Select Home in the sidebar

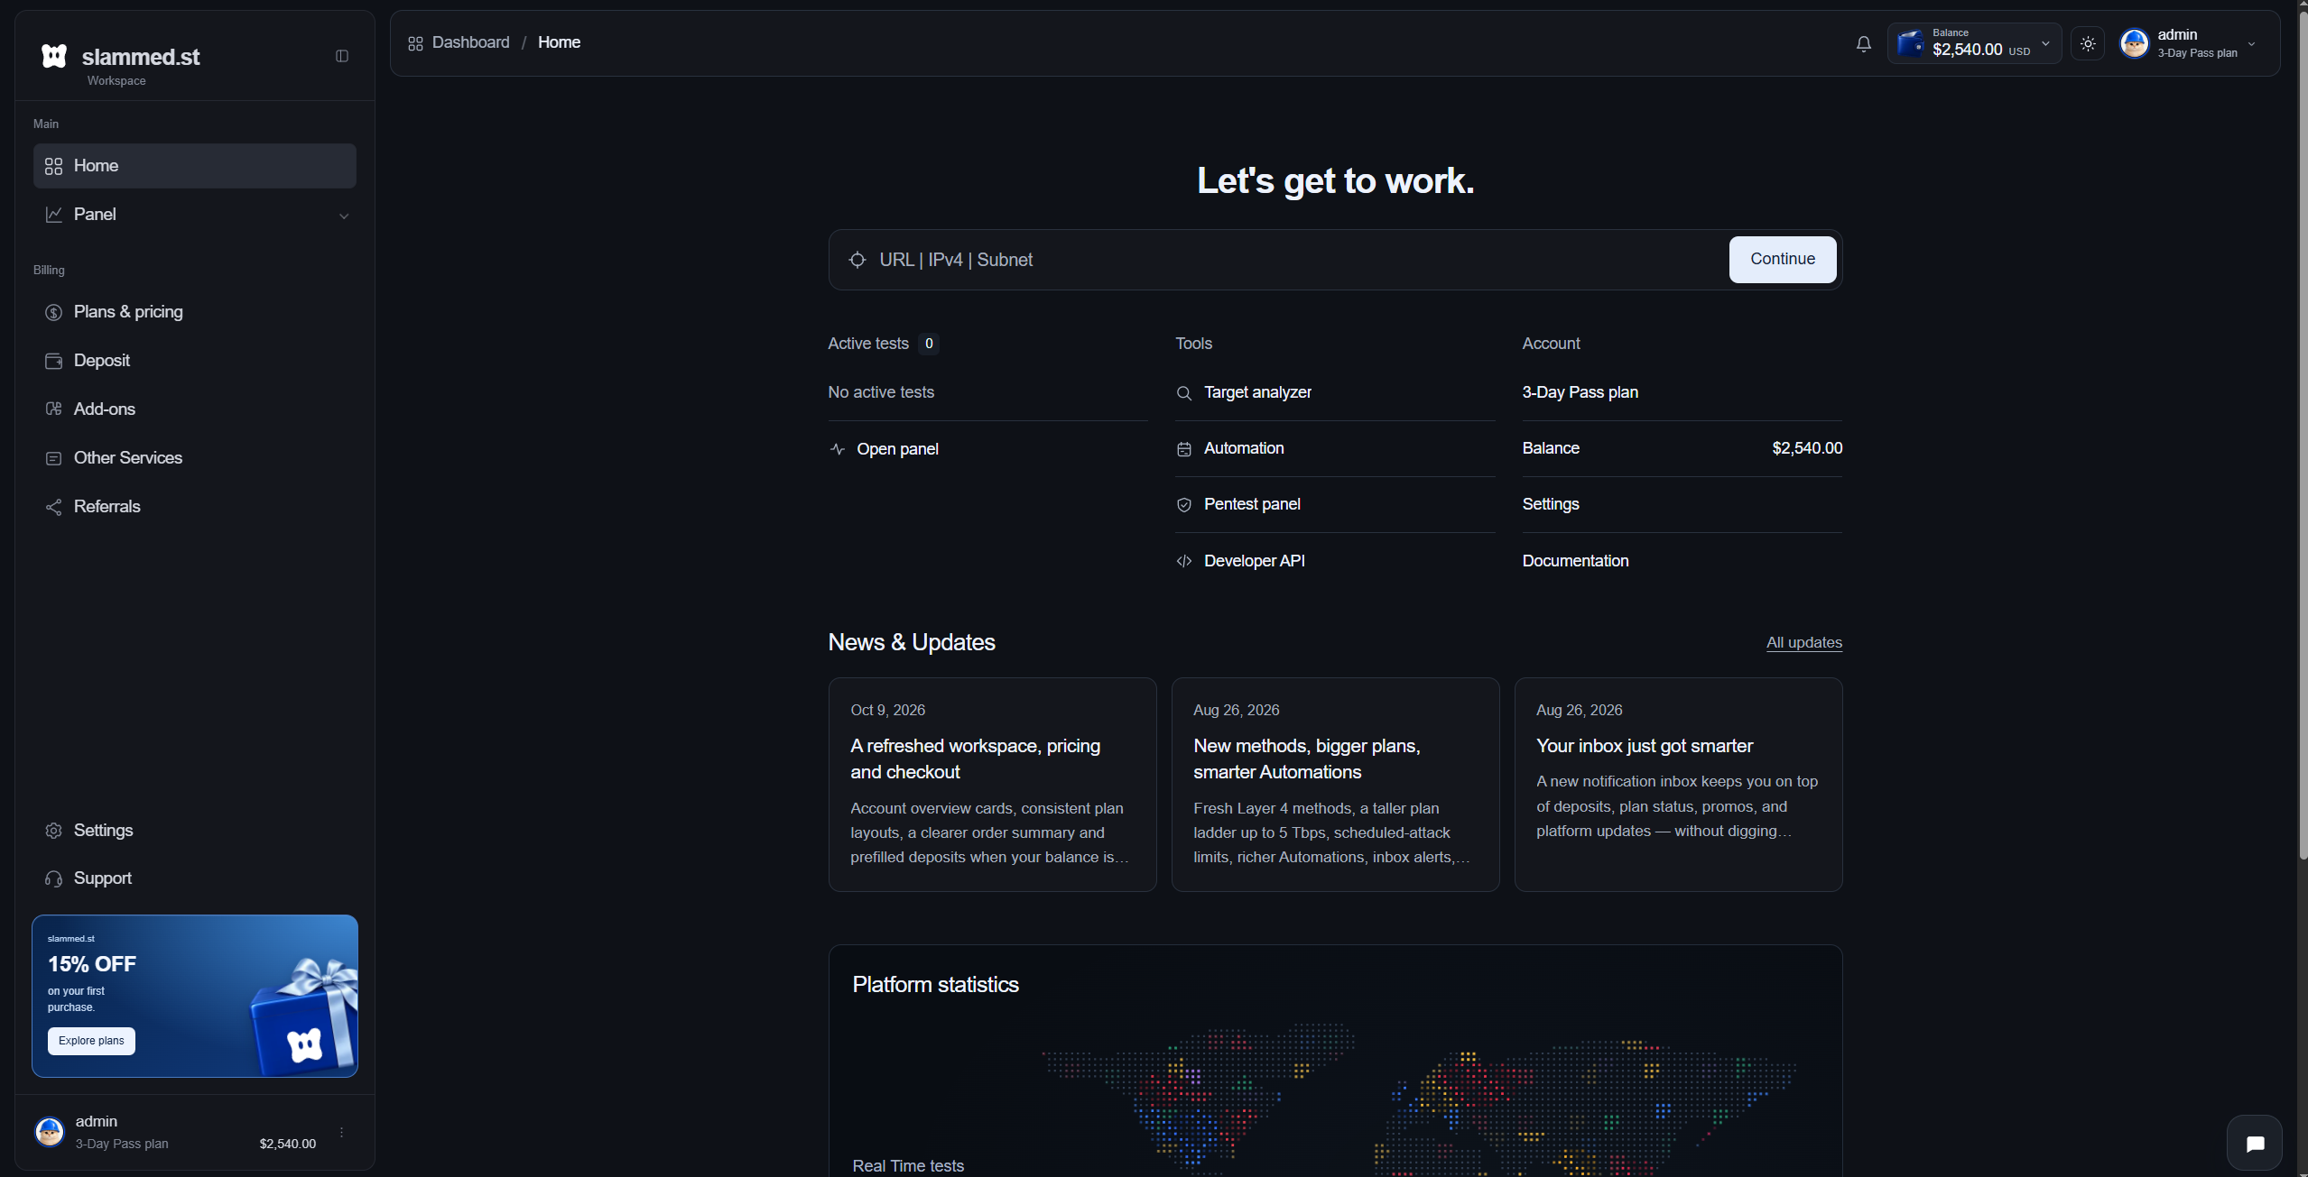click(195, 166)
